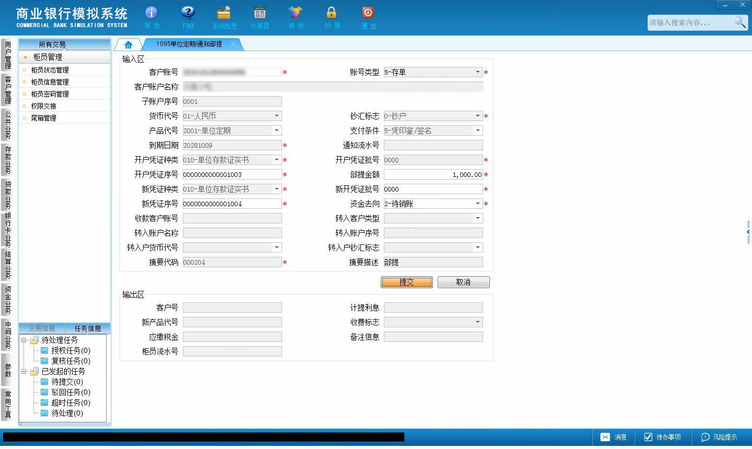
Task: Switch to the 客户管理 side tab
Action: pos(8,90)
